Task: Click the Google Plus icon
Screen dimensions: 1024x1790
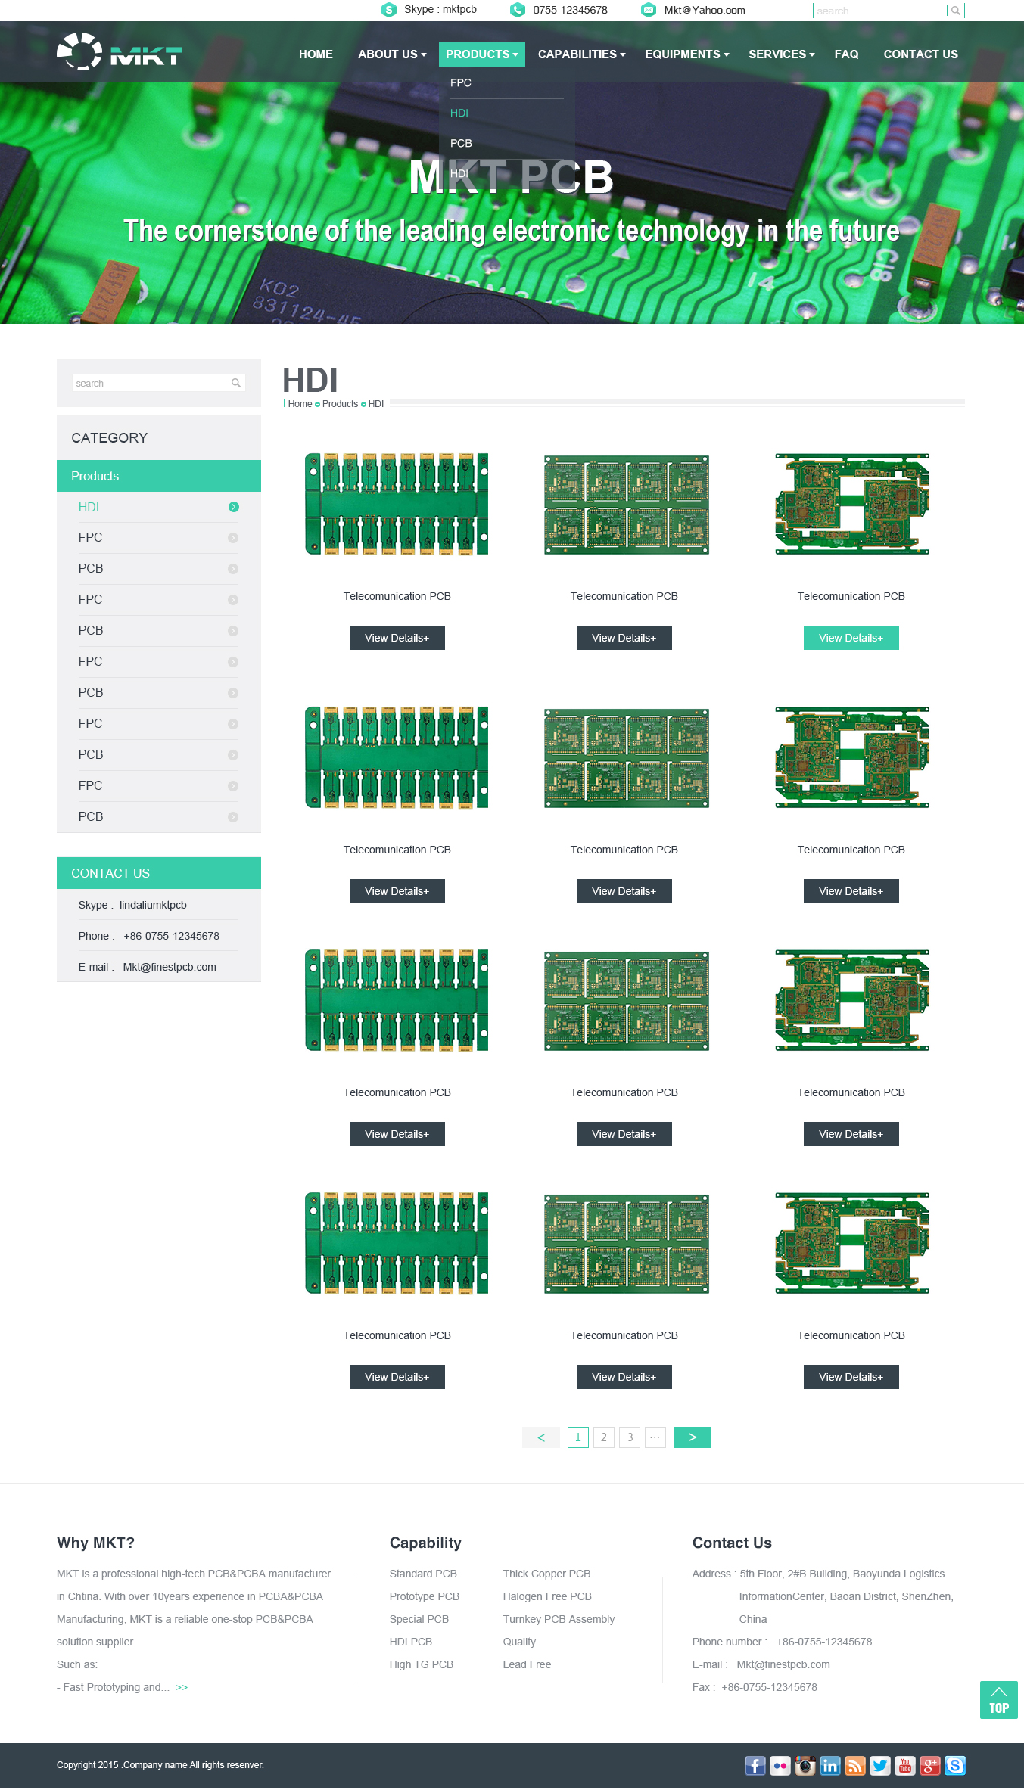Action: tap(930, 1766)
